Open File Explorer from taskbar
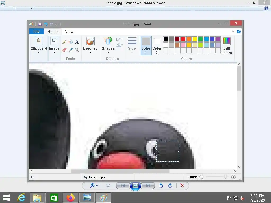The width and height of the screenshot is (271, 203). 37,198
